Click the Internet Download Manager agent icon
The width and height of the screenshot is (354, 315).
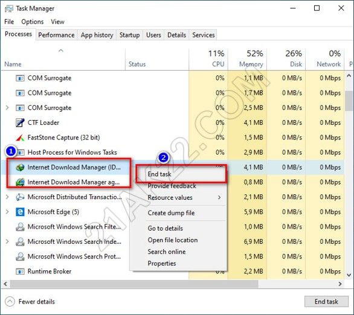coord(20,182)
